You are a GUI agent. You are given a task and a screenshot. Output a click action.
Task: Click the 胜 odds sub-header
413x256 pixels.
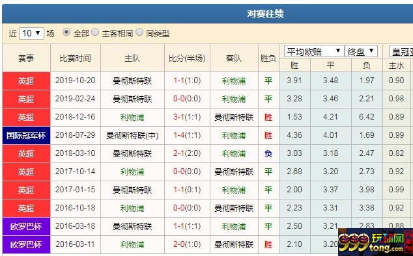[x=294, y=65]
